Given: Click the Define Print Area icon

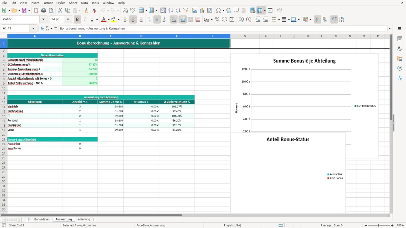Looking at the screenshot, I should (253, 10).
